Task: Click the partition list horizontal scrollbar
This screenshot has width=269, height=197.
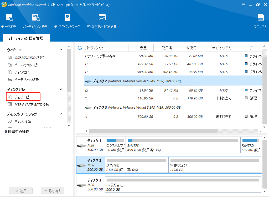Action: click(153, 131)
